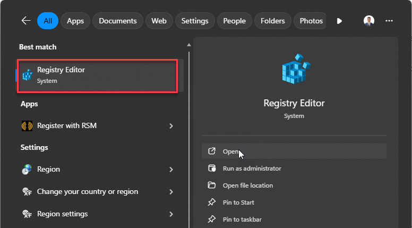This screenshot has height=228, width=412.
Task: Click the Pin to Start pin icon
Action: (212, 202)
